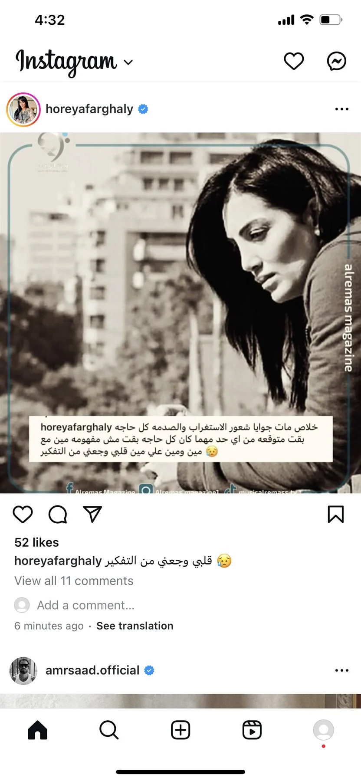
Task: Open the Reels tab
Action: click(252, 730)
